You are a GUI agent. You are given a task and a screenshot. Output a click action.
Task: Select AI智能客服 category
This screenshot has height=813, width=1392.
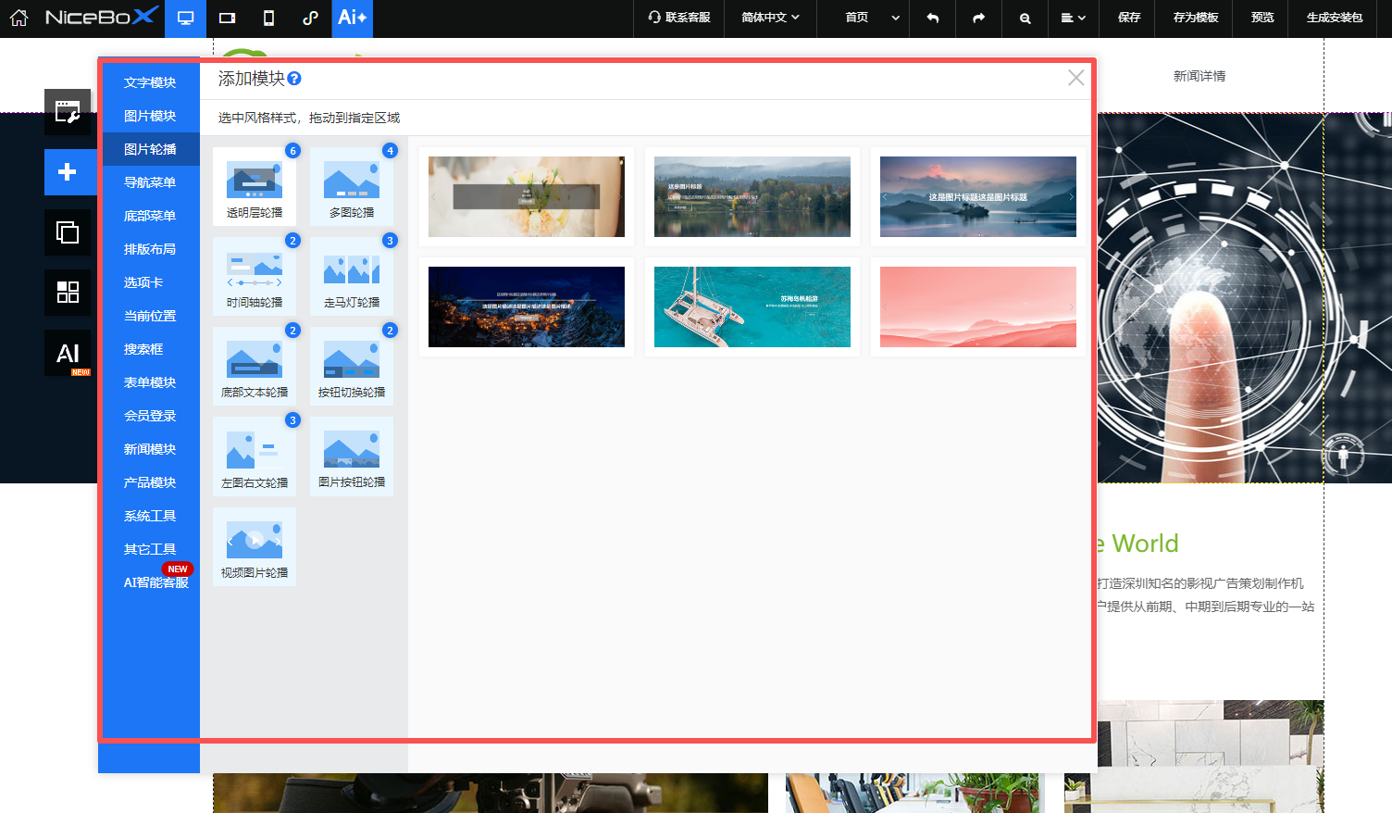tap(155, 582)
